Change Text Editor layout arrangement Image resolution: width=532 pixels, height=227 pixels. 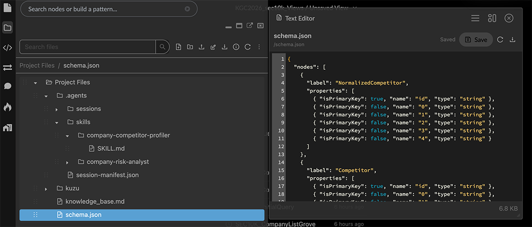tap(492, 18)
